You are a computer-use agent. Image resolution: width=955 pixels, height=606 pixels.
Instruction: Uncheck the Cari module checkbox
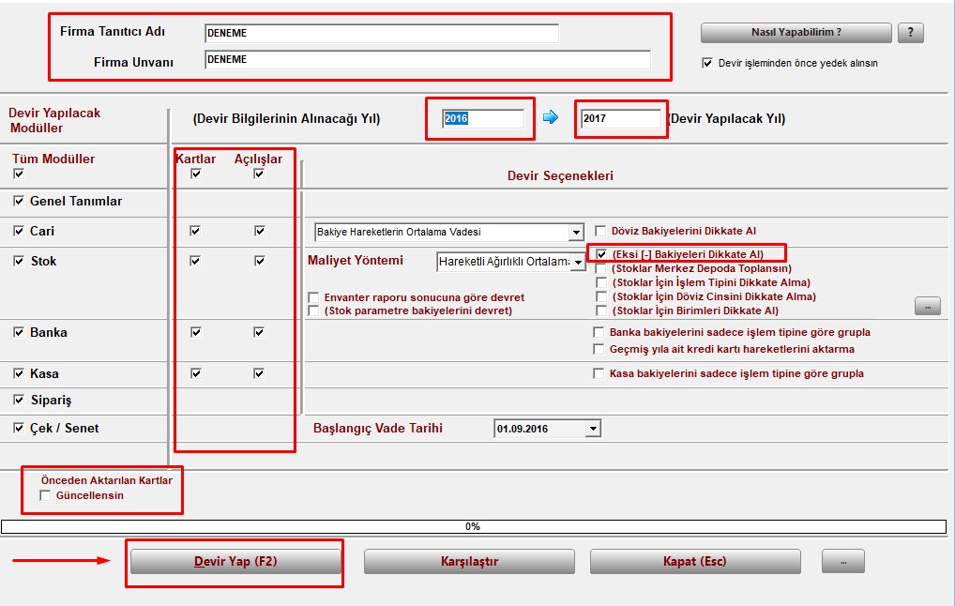(x=19, y=231)
